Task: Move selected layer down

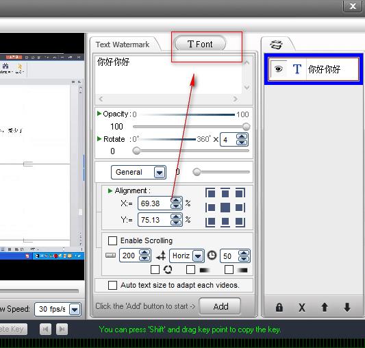Action: pos(347,307)
